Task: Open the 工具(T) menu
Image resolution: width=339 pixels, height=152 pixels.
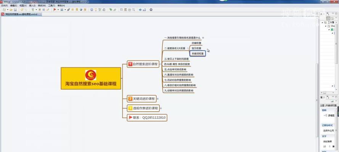Action: (51, 5)
